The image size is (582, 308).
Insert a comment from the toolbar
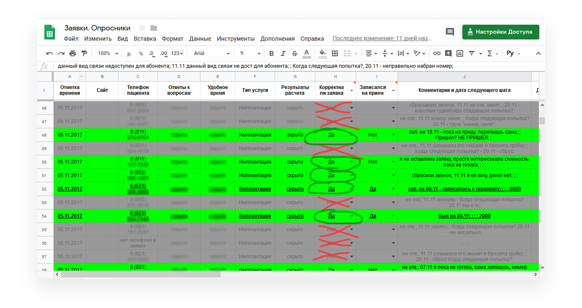[448, 53]
